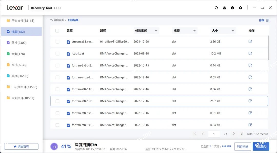
Task: Select all files with the header checkbox
Action: pyautogui.click(x=57, y=30)
